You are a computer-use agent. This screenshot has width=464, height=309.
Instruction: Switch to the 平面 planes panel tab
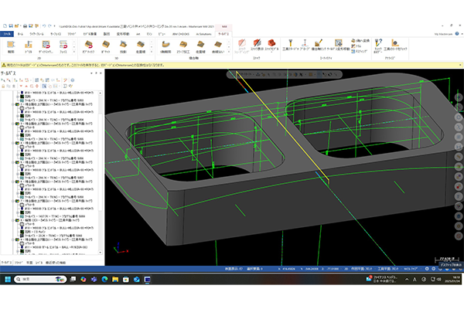[x=29, y=263]
